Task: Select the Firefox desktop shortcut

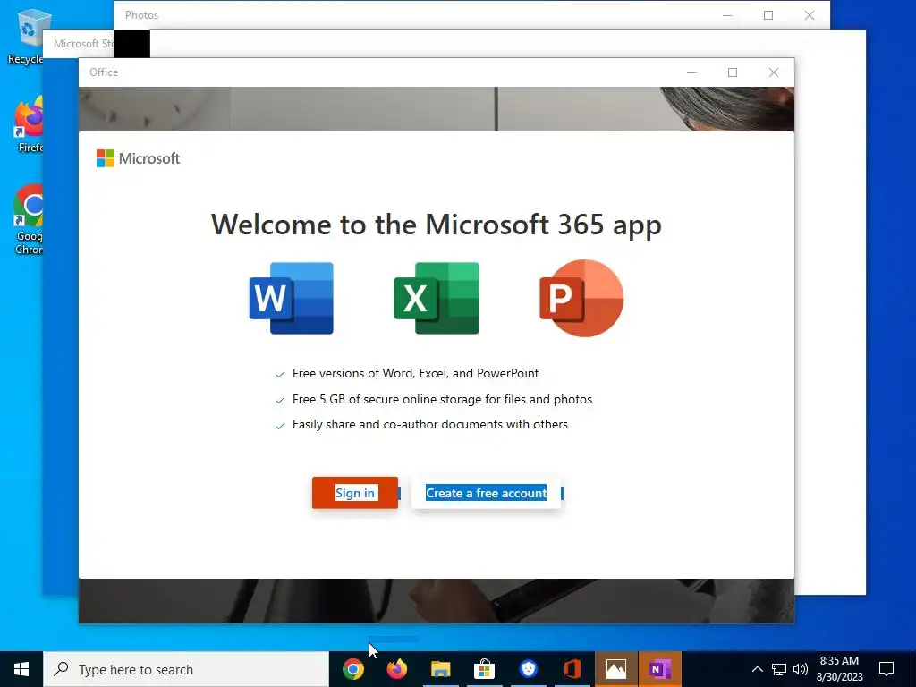Action: [29, 123]
